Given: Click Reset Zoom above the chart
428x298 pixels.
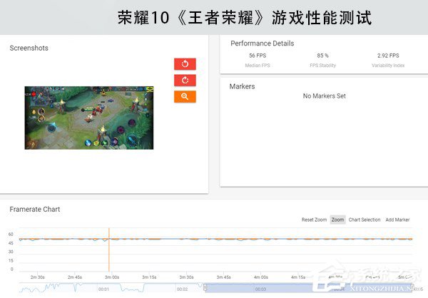Looking at the screenshot, I should click(x=314, y=220).
